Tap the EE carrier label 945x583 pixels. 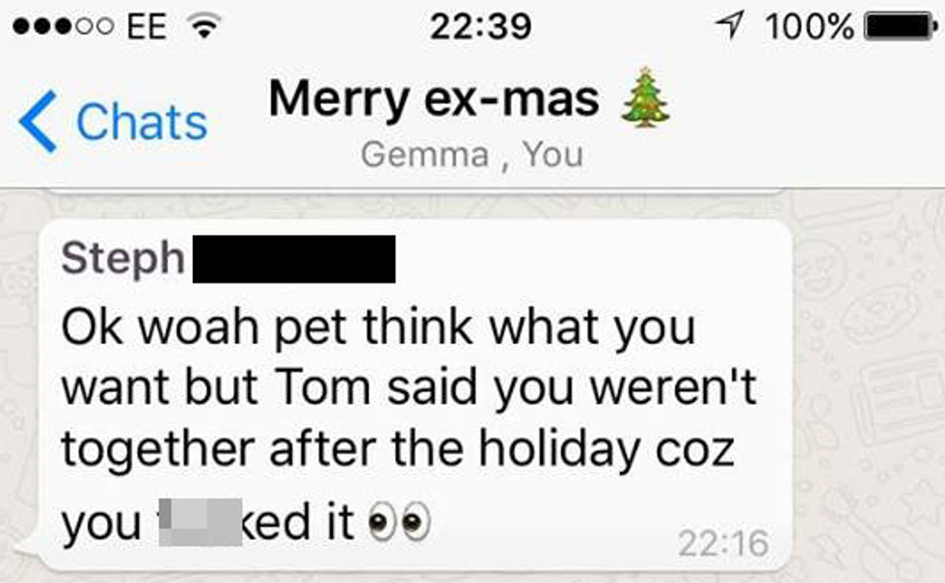tap(147, 27)
